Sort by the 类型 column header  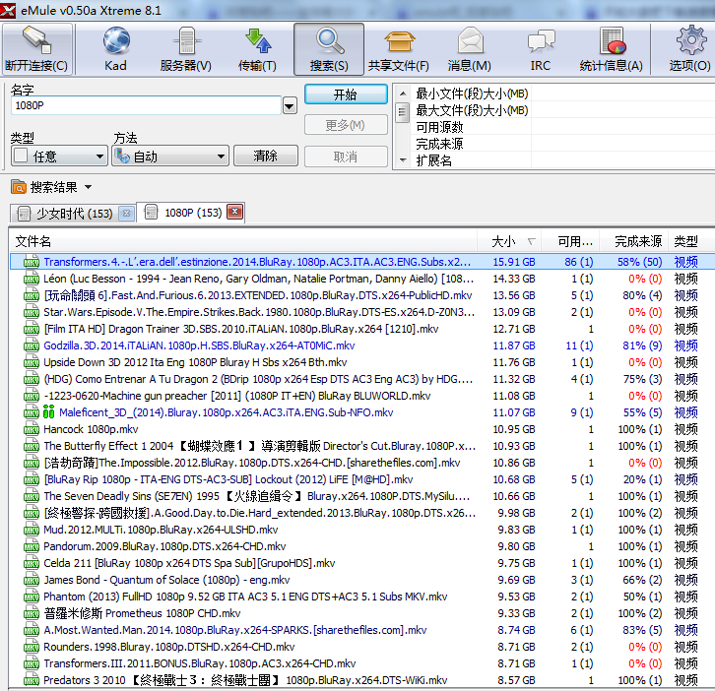tap(691, 241)
